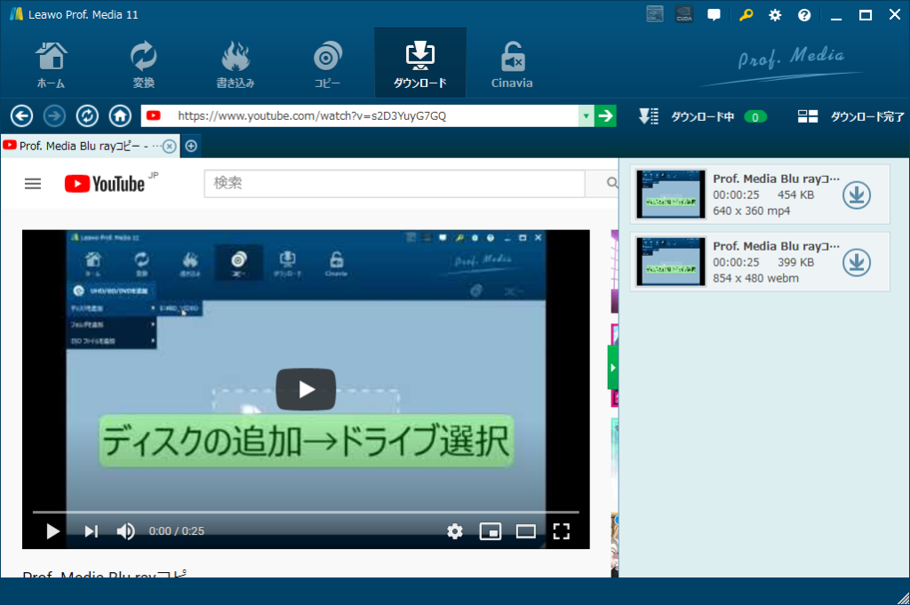The width and height of the screenshot is (910, 605).
Task: Switch to the 変換 (Convert) module
Action: tap(143, 64)
